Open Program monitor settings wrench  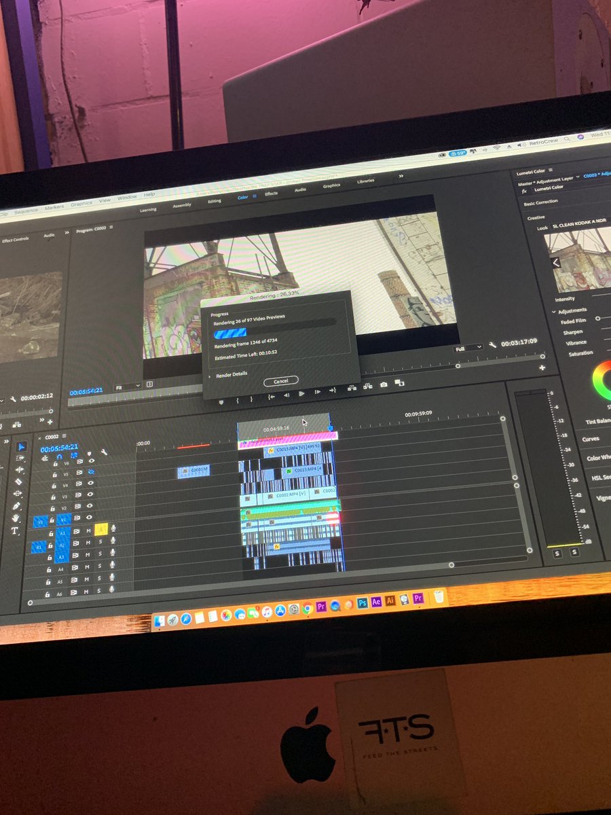(x=492, y=345)
